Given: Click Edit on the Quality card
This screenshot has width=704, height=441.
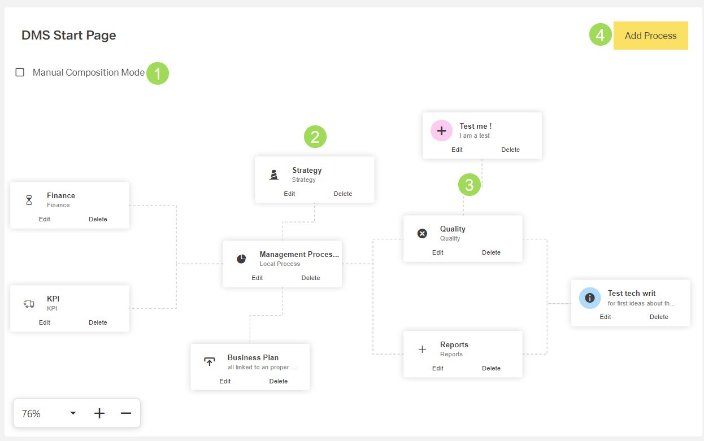Looking at the screenshot, I should [x=438, y=252].
